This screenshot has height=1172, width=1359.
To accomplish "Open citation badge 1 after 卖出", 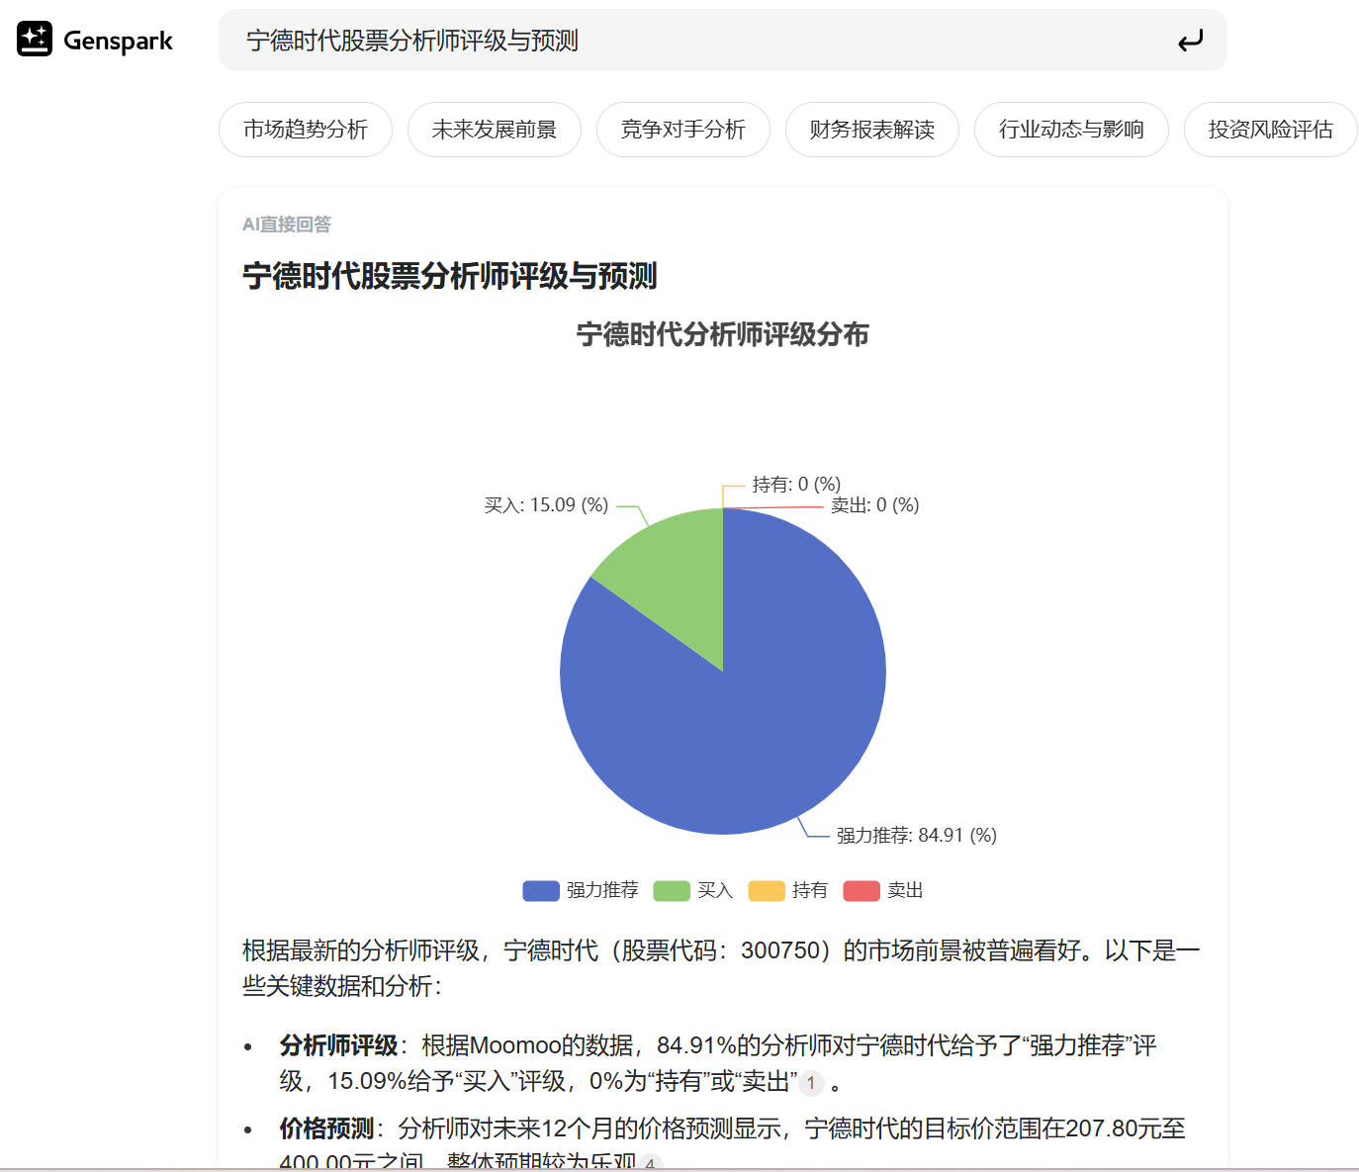I will click(x=811, y=1083).
